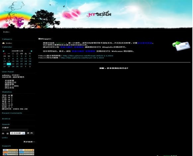Click the Support section heading
Image resolution: width=193 pixels, height=156 pixels.
(x=6, y=146)
